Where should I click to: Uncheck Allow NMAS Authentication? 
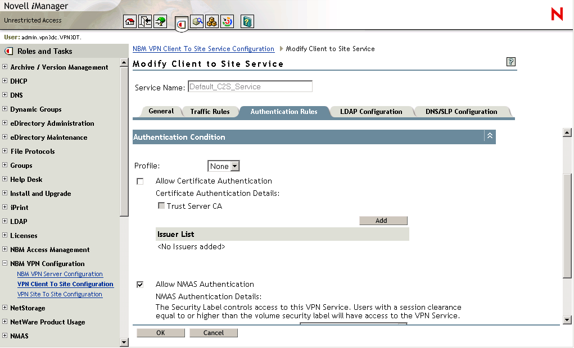(140, 285)
